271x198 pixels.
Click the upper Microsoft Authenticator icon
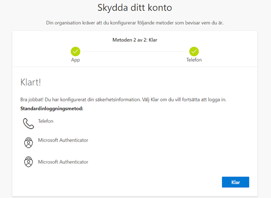pyautogui.click(x=28, y=142)
